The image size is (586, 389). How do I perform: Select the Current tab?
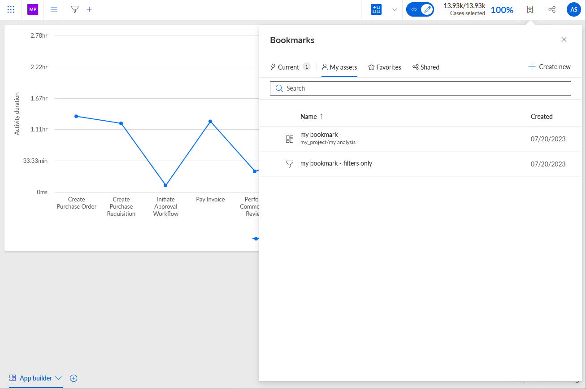point(290,67)
